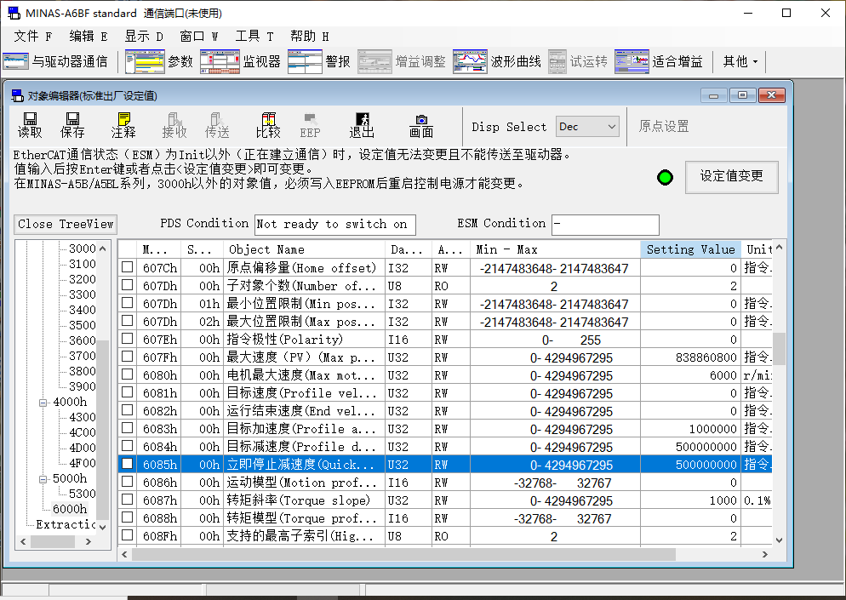Click the 读取 (Read) icon
846x600 pixels.
(30, 125)
